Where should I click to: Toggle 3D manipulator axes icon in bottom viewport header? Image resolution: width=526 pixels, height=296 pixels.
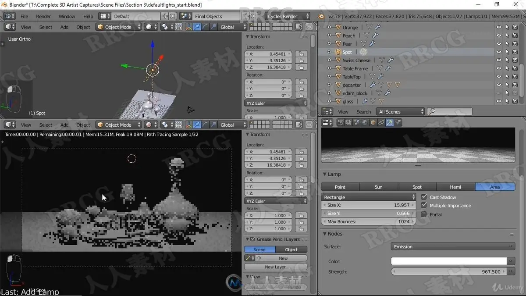(189, 125)
